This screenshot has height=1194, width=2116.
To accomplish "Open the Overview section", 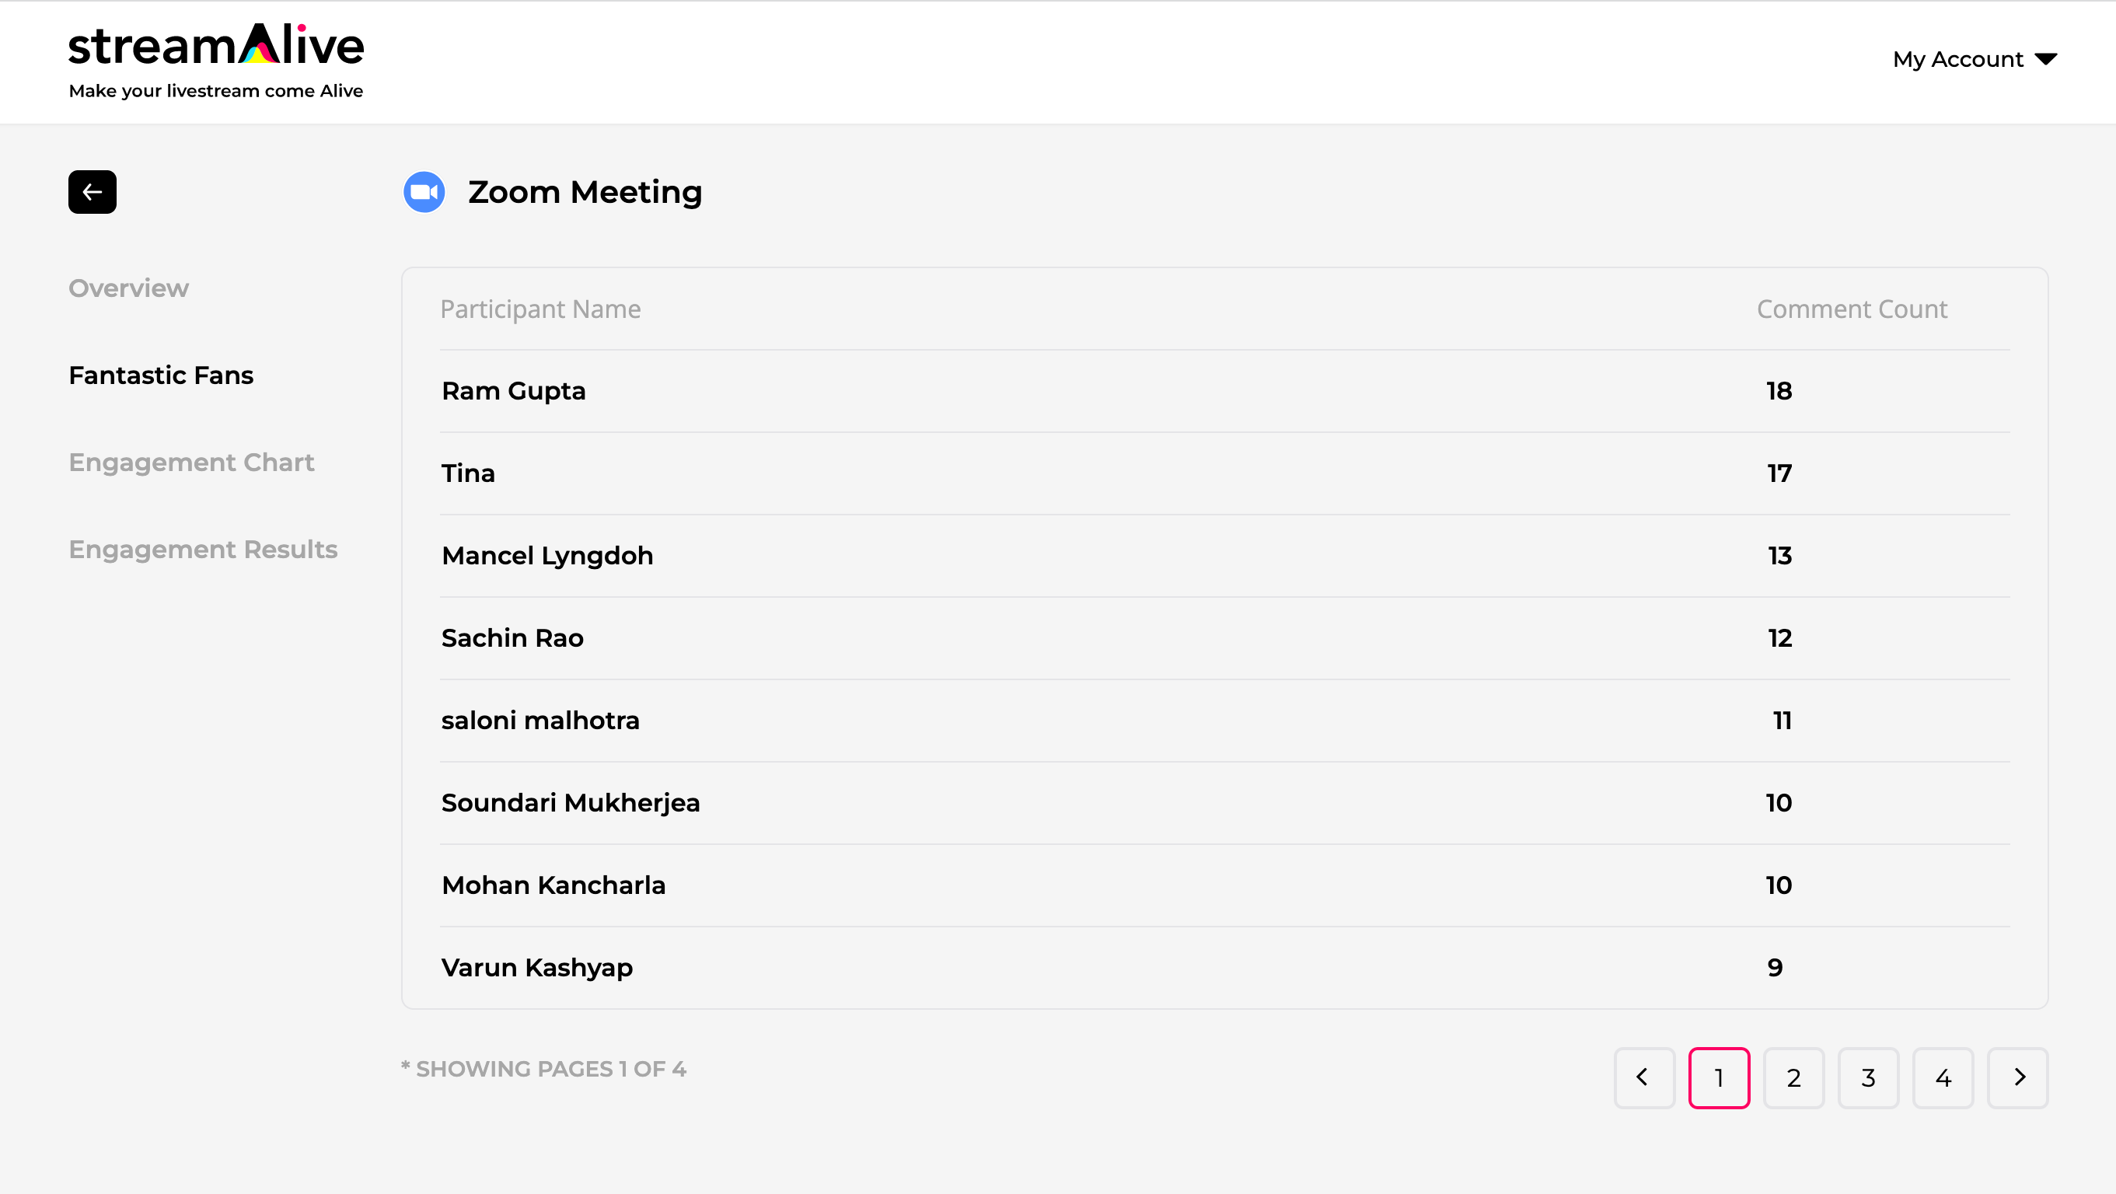I will [129, 288].
